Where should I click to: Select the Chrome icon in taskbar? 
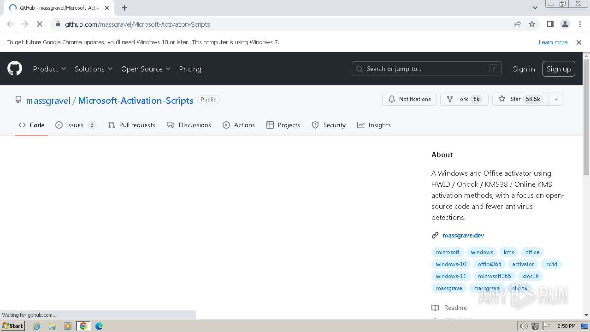(83, 326)
